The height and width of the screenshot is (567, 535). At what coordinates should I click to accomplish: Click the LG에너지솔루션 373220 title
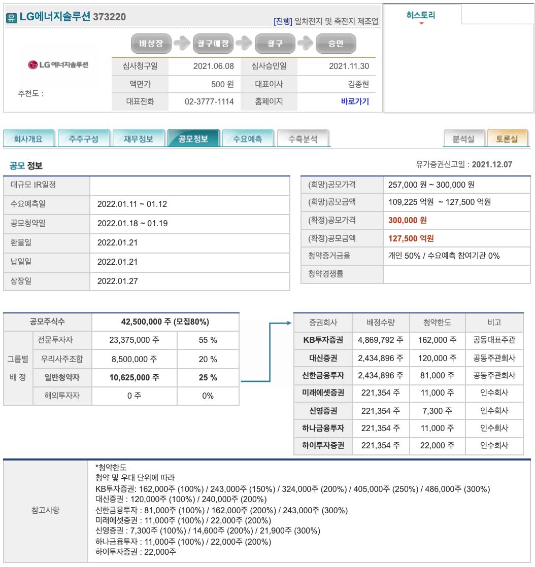click(x=73, y=17)
